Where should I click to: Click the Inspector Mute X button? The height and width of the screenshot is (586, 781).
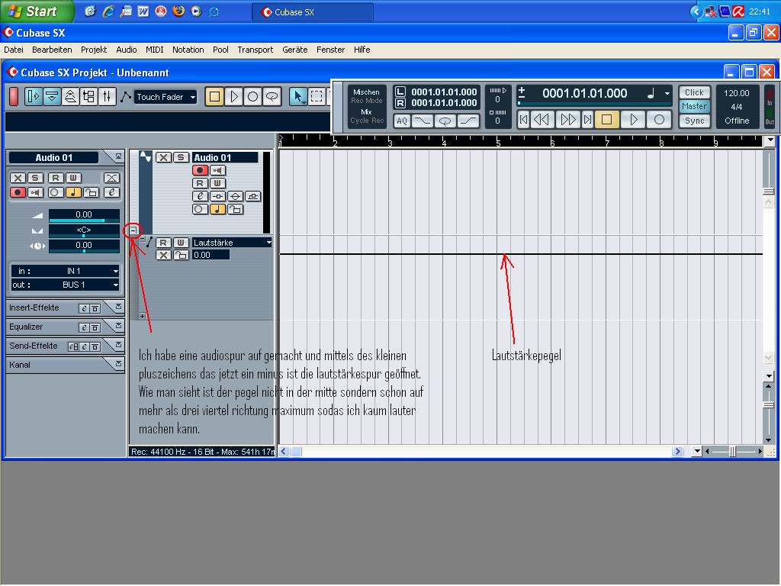[x=18, y=178]
